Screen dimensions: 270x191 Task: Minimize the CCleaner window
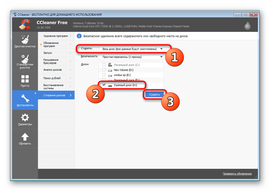point(238,15)
